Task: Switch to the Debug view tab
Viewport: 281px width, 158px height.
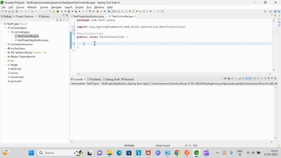Action: [x=6, y=16]
